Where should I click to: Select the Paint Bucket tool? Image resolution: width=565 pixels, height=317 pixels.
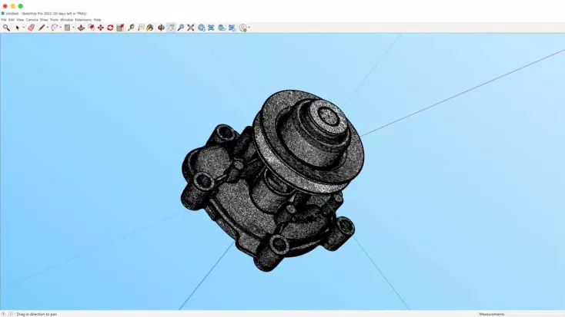pyautogui.click(x=150, y=28)
